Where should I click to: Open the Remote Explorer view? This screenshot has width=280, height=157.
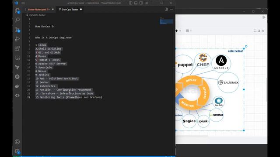(17, 58)
